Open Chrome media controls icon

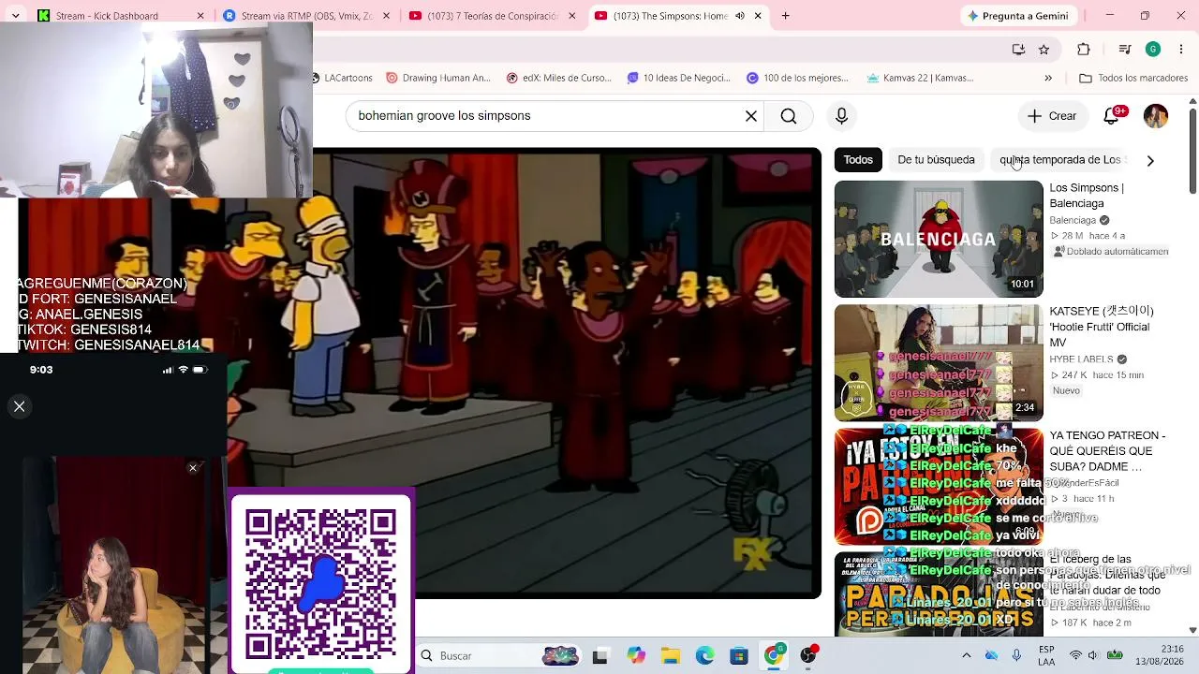(1126, 50)
